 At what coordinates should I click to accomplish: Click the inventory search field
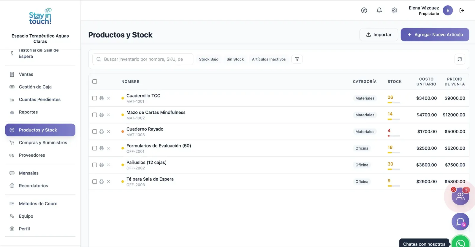point(143,59)
